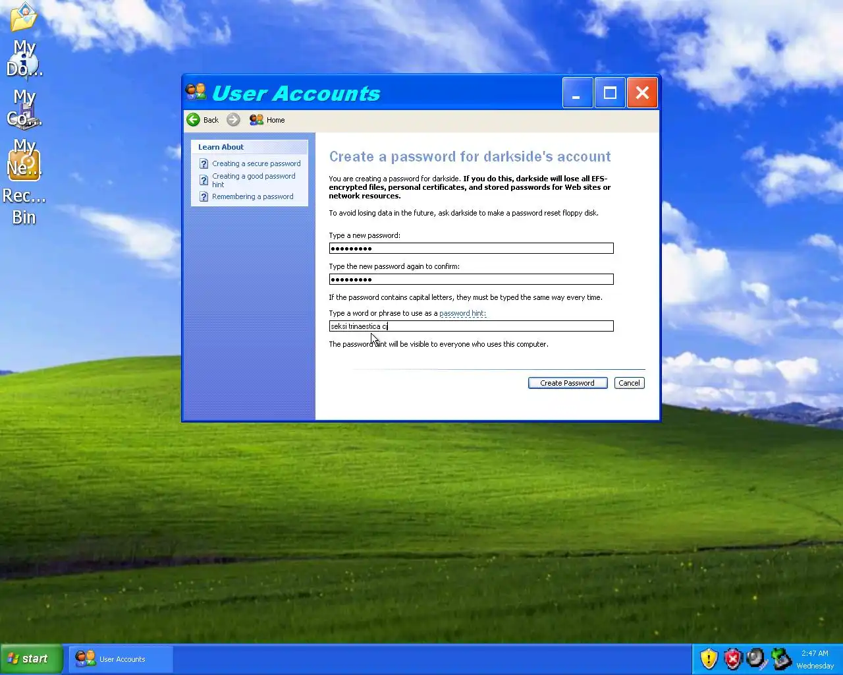Screen dimensions: 843x675
Task: Click the yellow security shield tray icon
Action: pyautogui.click(x=709, y=659)
